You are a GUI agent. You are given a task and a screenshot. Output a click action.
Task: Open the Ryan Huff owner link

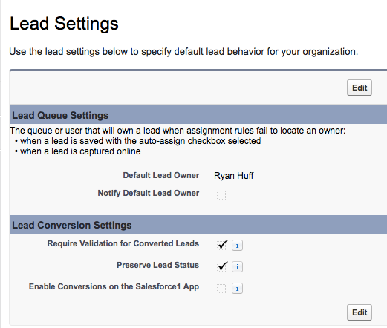[233, 176]
